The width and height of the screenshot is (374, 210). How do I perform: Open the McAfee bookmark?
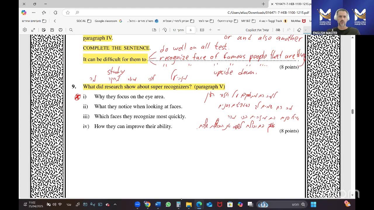click(298, 21)
